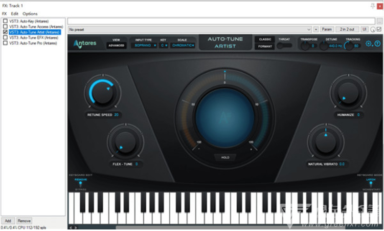Viewport: 384px width, 231px height.
Task: Click the plus button beside preset list
Action: coord(316,29)
